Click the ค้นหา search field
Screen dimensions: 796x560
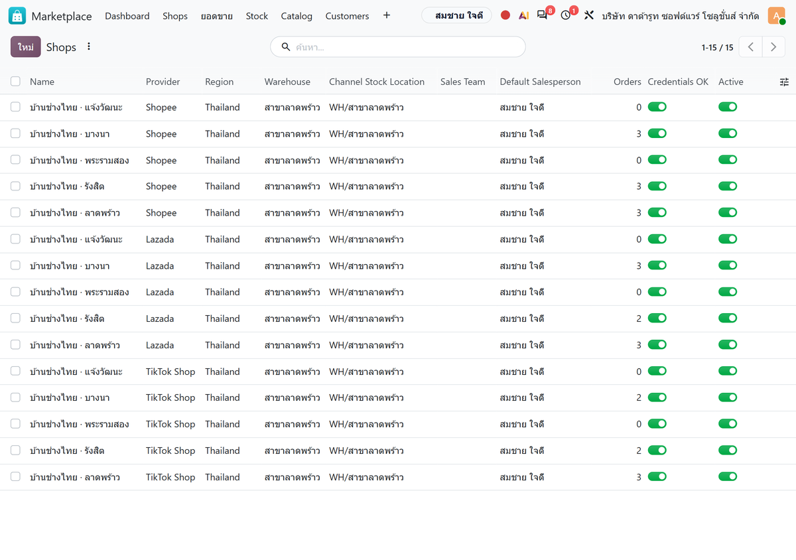click(x=398, y=47)
